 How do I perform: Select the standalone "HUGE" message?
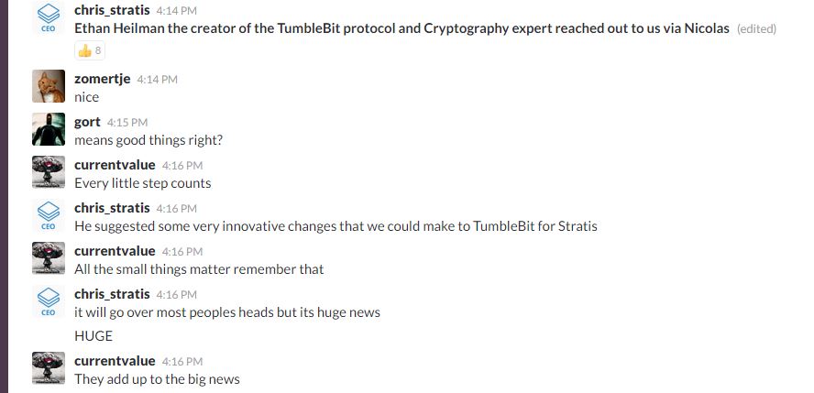point(93,336)
